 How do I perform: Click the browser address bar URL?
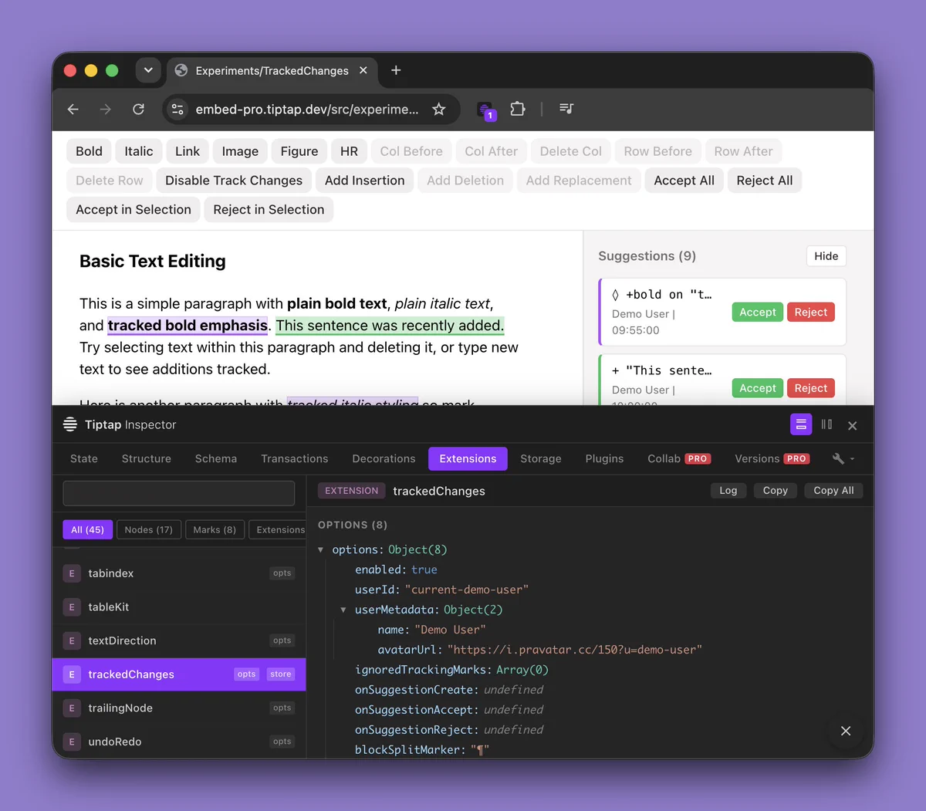[x=307, y=110]
